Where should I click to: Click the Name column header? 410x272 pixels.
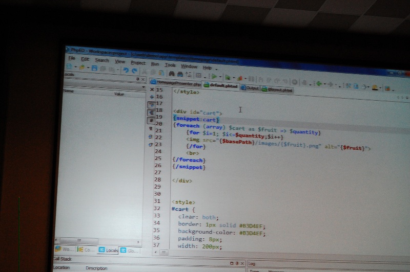68,91
